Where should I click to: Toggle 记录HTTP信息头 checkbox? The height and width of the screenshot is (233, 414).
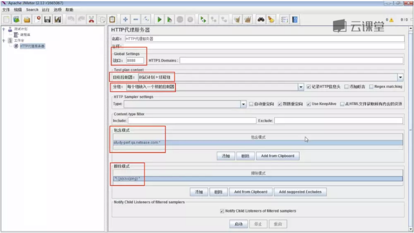pyautogui.click(x=308, y=87)
